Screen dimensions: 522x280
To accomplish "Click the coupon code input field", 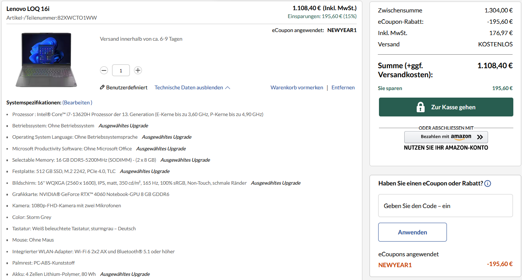I will pyautogui.click(x=445, y=205).
